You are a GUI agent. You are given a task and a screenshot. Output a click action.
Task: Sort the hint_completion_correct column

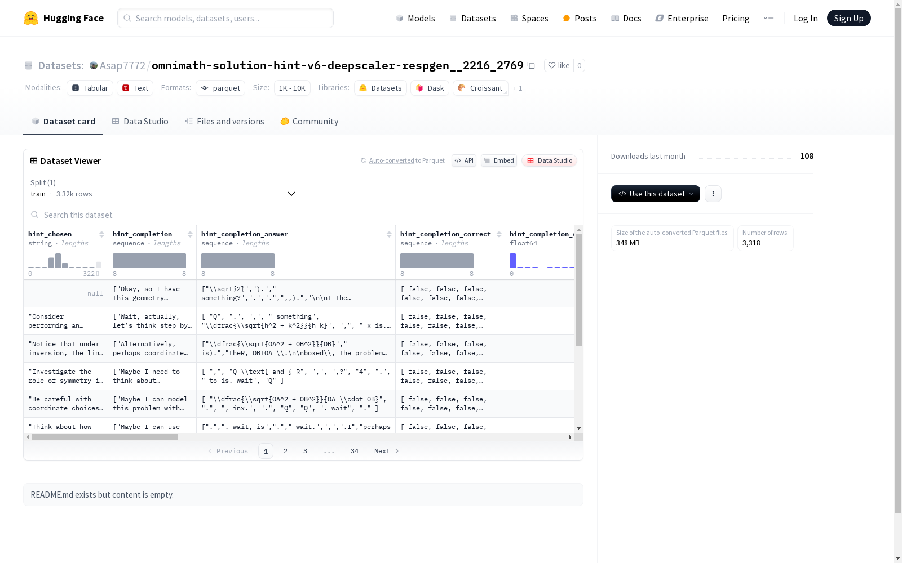(x=499, y=234)
